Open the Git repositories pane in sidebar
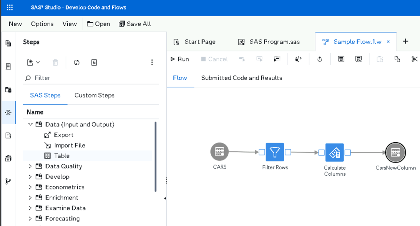 point(8,181)
